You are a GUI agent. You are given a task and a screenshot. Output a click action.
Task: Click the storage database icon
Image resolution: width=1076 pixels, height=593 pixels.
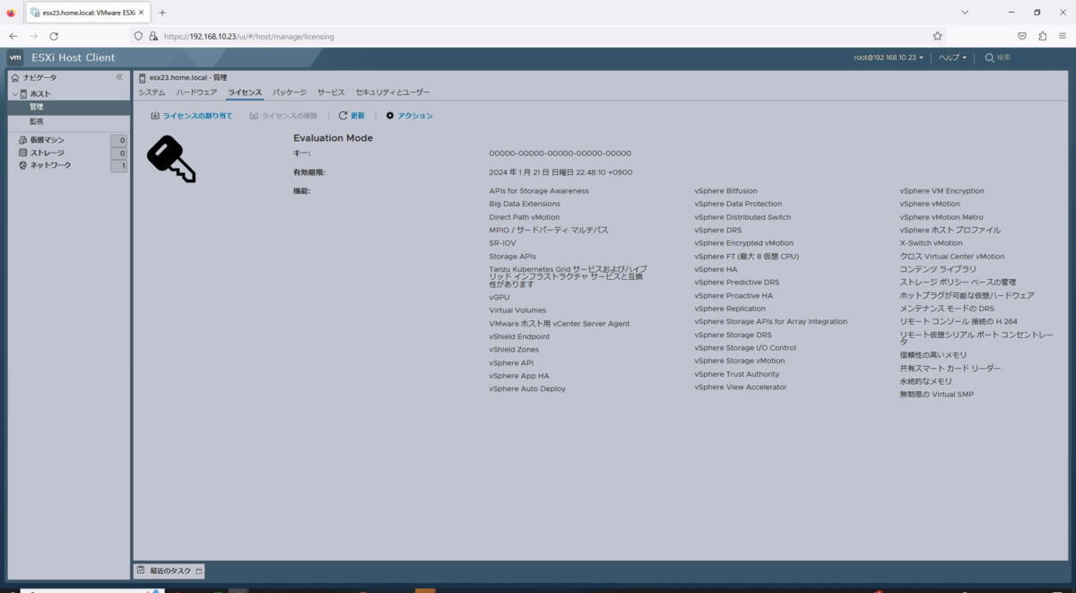click(22, 153)
